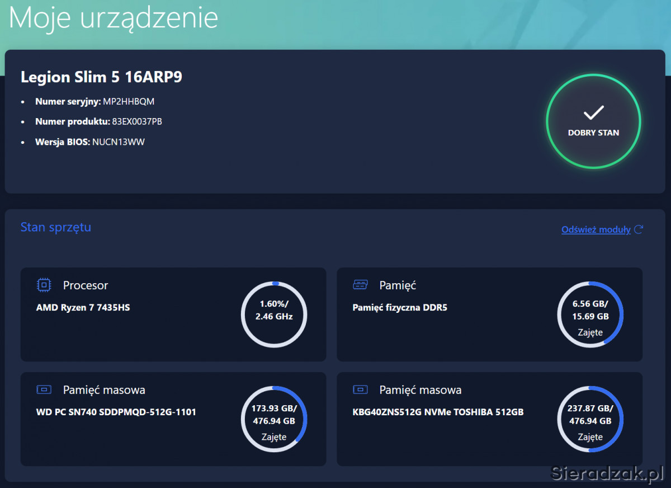Click the serial number MP2HHBQM
The height and width of the screenshot is (488, 671).
coord(129,101)
